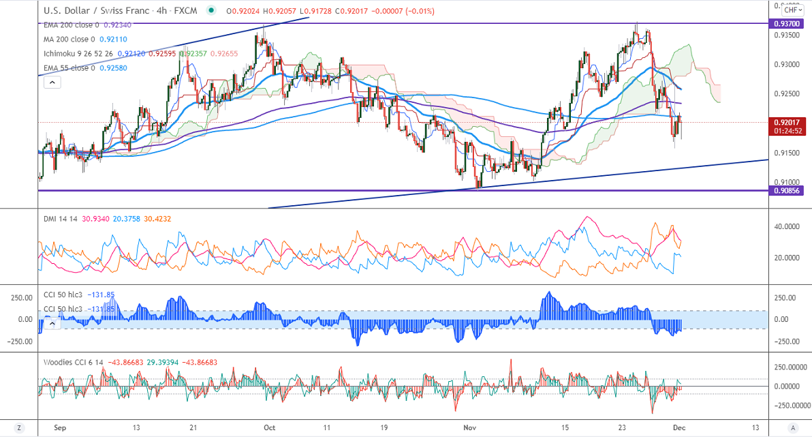
Task: Click the Woodies CCI value 29.39394
Action: [x=163, y=363]
